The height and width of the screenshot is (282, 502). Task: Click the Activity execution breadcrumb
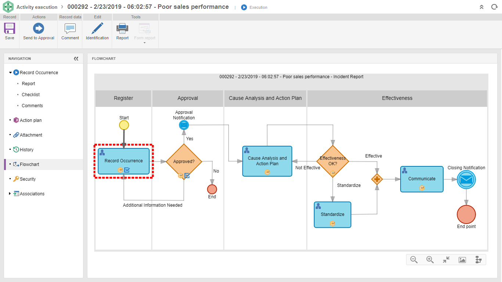37,7
